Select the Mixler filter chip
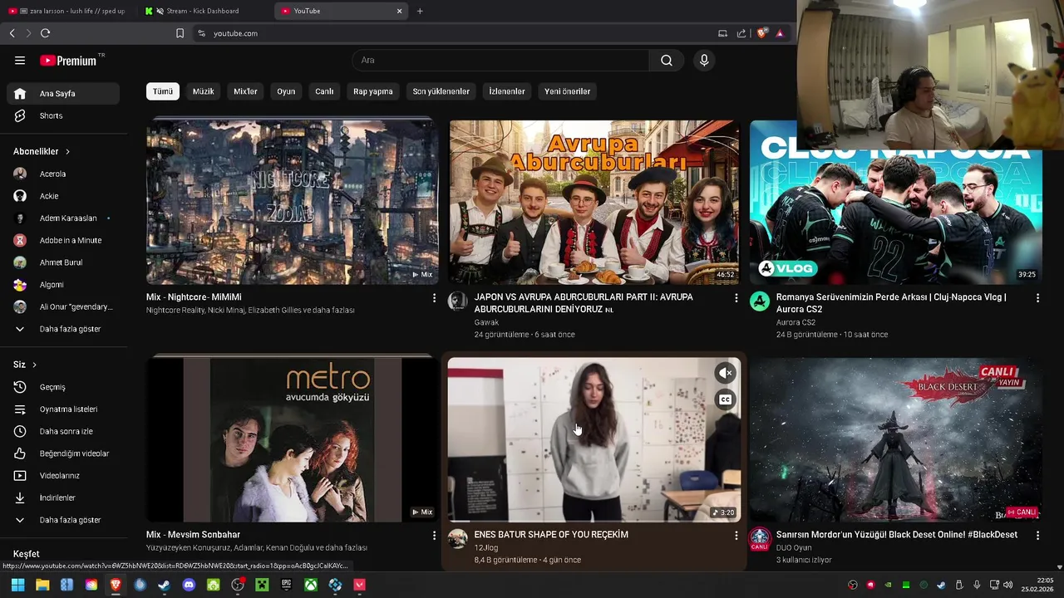Screen dimensions: 1064x598 pyautogui.click(x=245, y=91)
